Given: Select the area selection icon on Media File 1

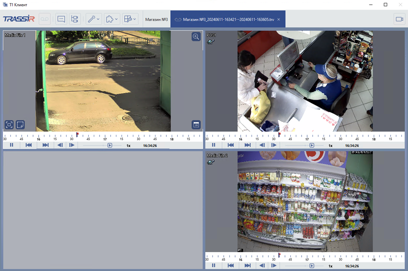Looking at the screenshot, I should coord(20,125).
